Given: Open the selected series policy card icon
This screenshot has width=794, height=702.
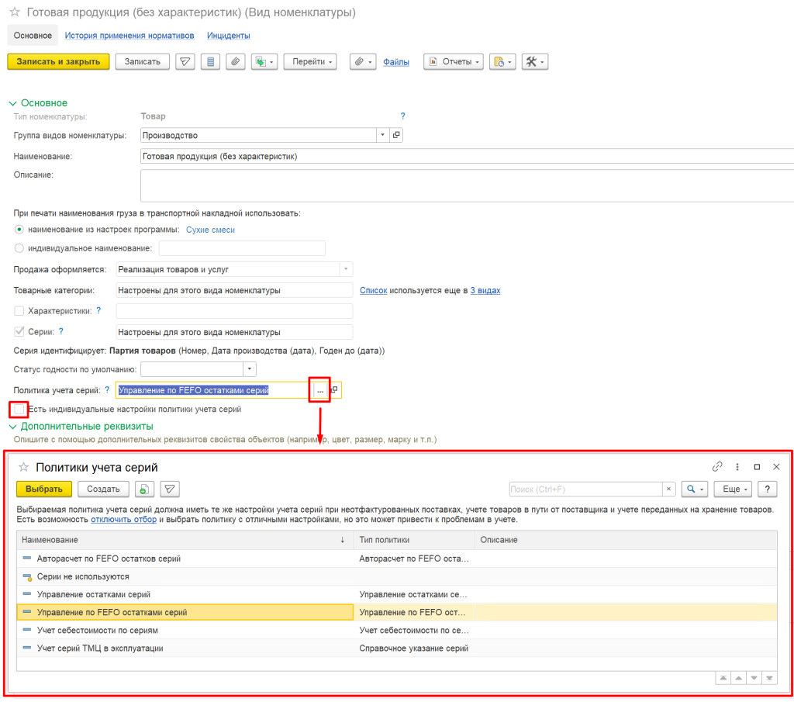Looking at the screenshot, I should [334, 390].
